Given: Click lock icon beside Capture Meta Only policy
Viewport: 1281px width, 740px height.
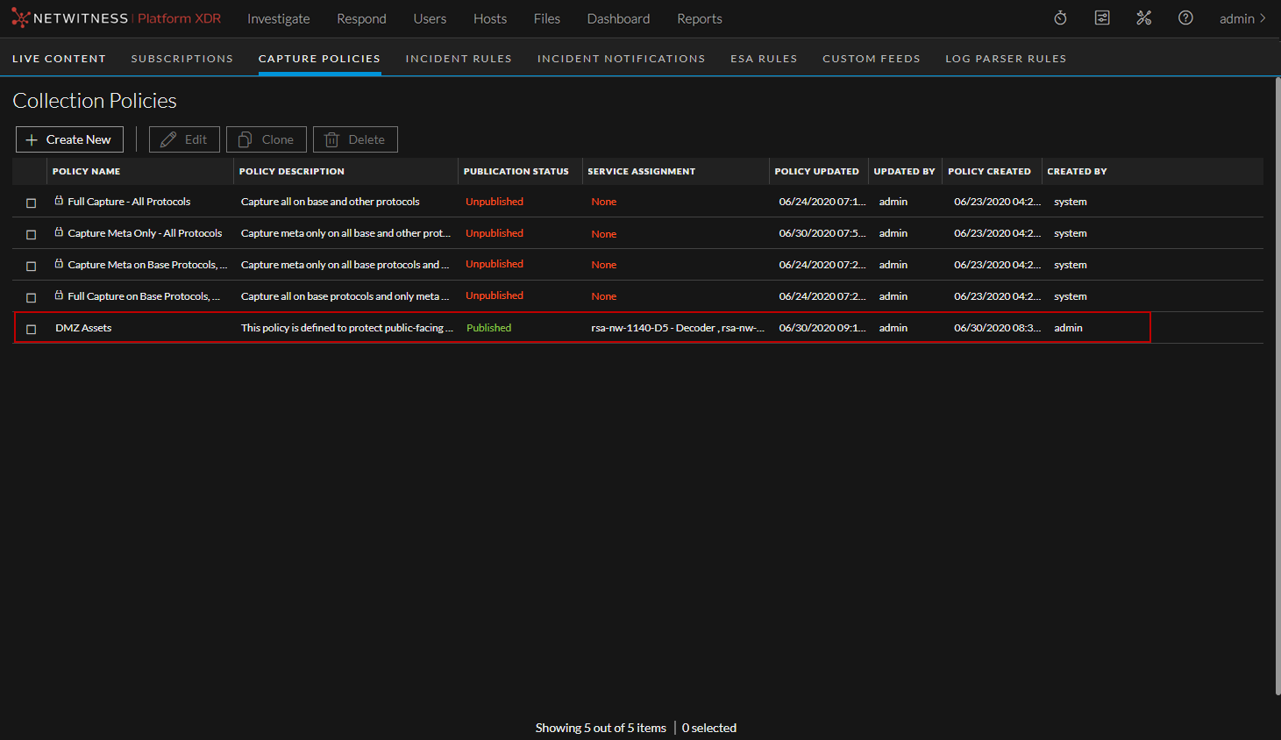Looking at the screenshot, I should tap(59, 232).
